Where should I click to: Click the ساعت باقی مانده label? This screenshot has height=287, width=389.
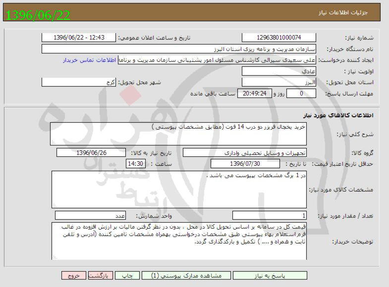213,94
